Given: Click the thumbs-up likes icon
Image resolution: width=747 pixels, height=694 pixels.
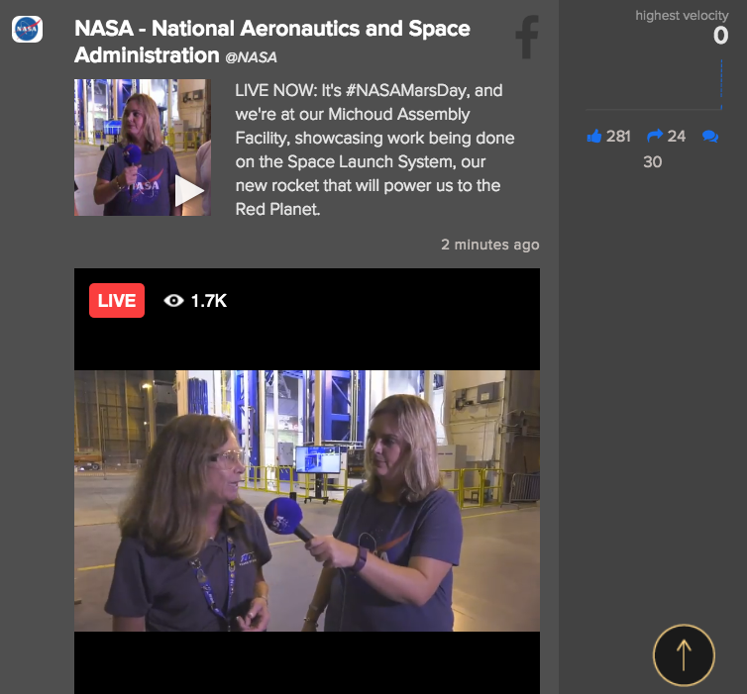Looking at the screenshot, I should (594, 137).
